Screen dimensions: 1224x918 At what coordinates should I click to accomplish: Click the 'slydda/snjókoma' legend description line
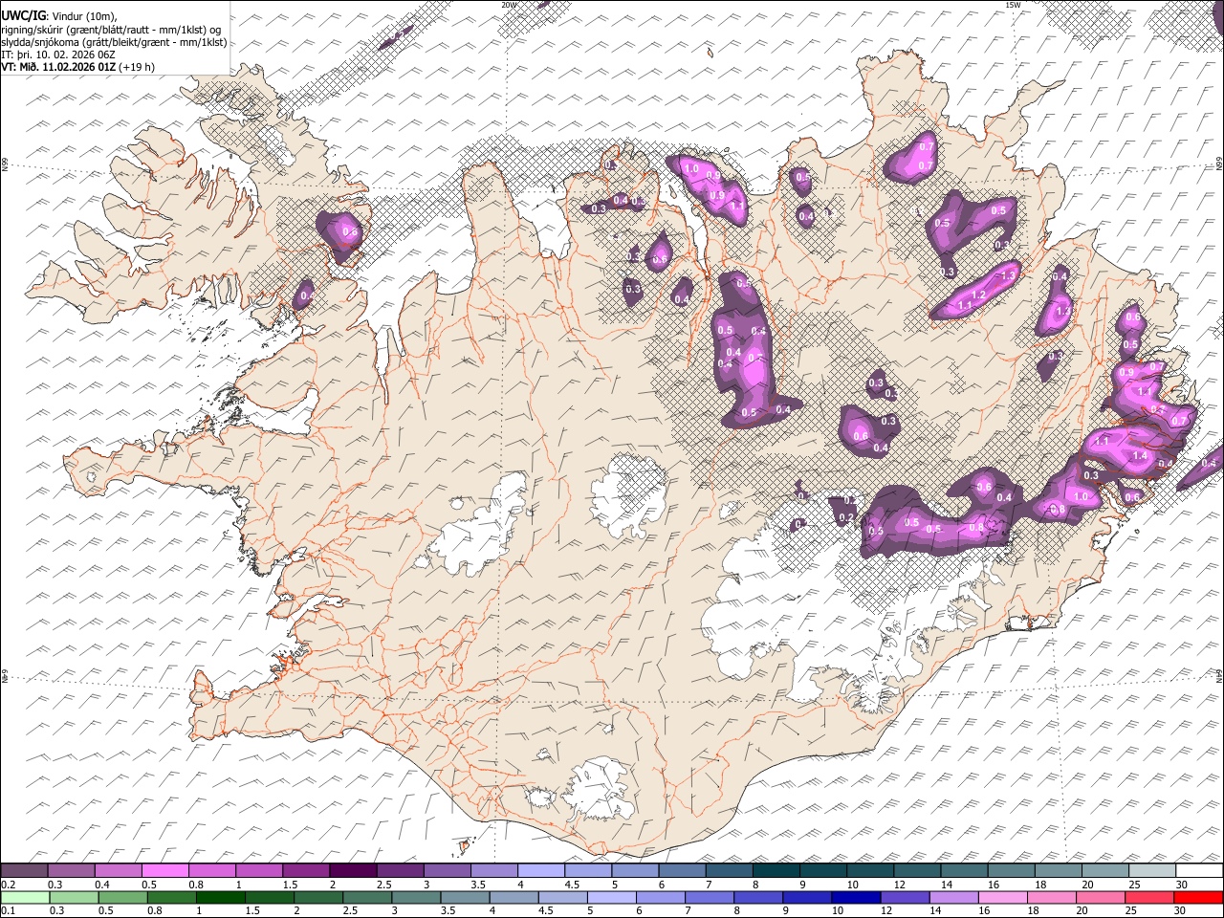(x=115, y=42)
